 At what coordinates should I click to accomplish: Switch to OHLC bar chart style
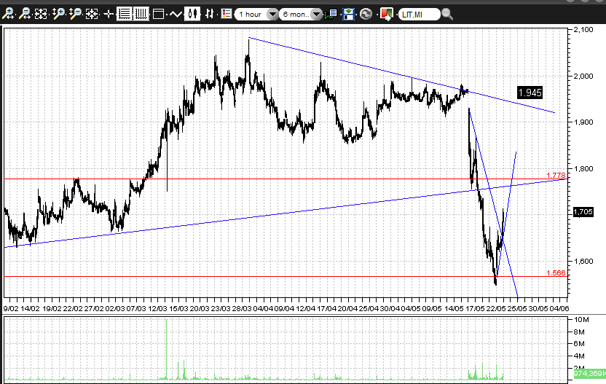pyautogui.click(x=210, y=15)
